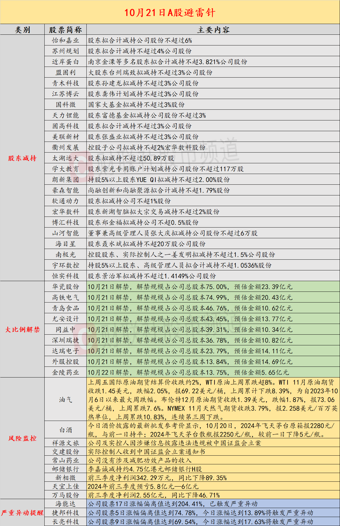Select the "类别" column header
The height and width of the screenshot is (526, 340).
point(23,30)
